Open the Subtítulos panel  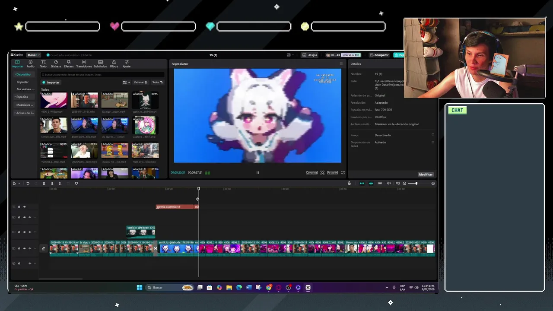tap(100, 63)
